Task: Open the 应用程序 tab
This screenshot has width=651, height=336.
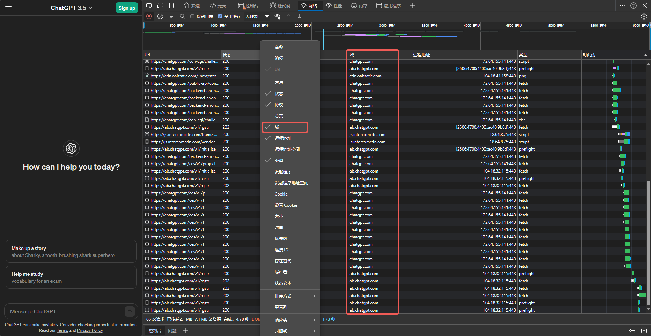Action: point(389,6)
